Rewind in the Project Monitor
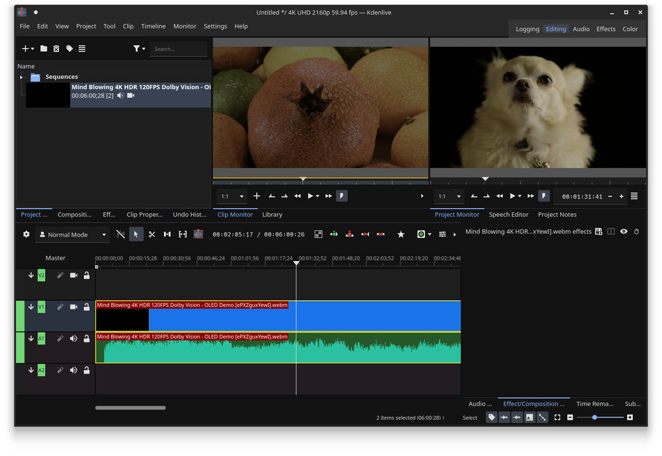Image resolution: width=662 pixels, height=456 pixels. pyautogui.click(x=500, y=196)
